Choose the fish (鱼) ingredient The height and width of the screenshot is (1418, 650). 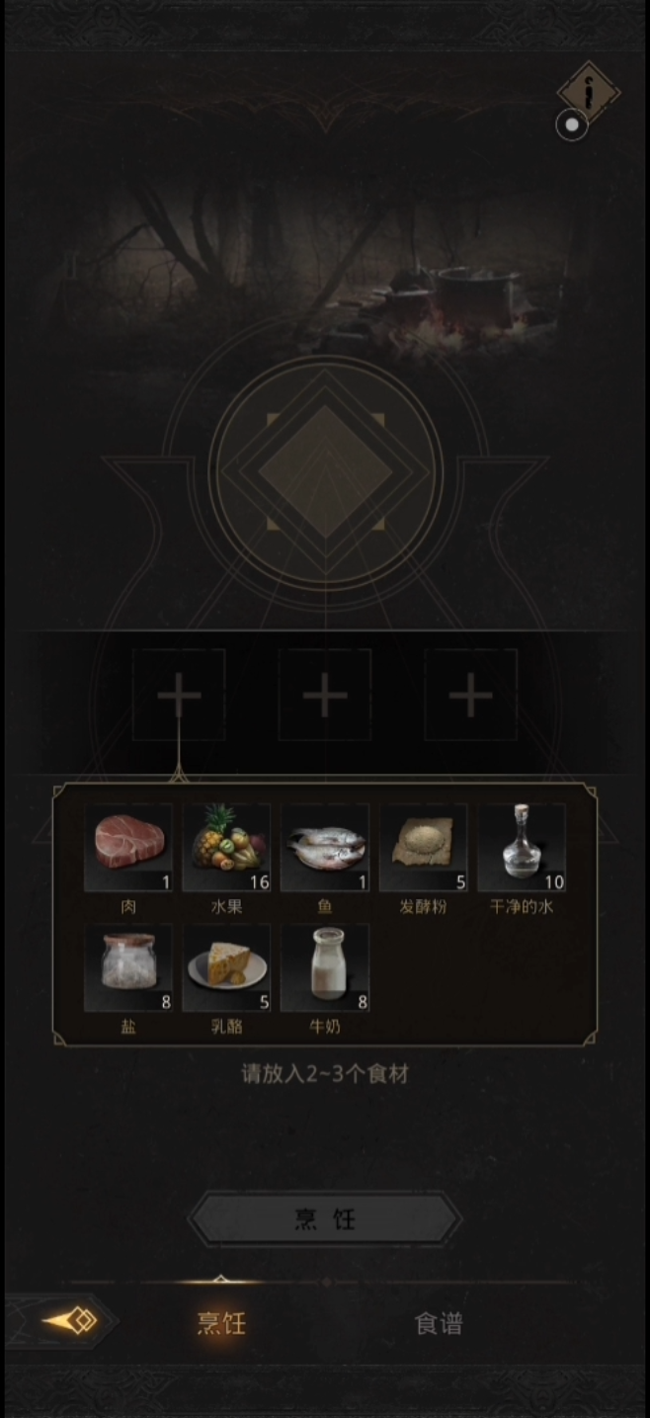(325, 848)
